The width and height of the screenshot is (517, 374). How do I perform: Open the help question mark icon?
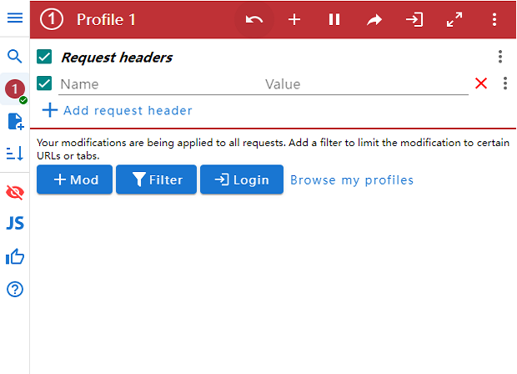point(14,290)
